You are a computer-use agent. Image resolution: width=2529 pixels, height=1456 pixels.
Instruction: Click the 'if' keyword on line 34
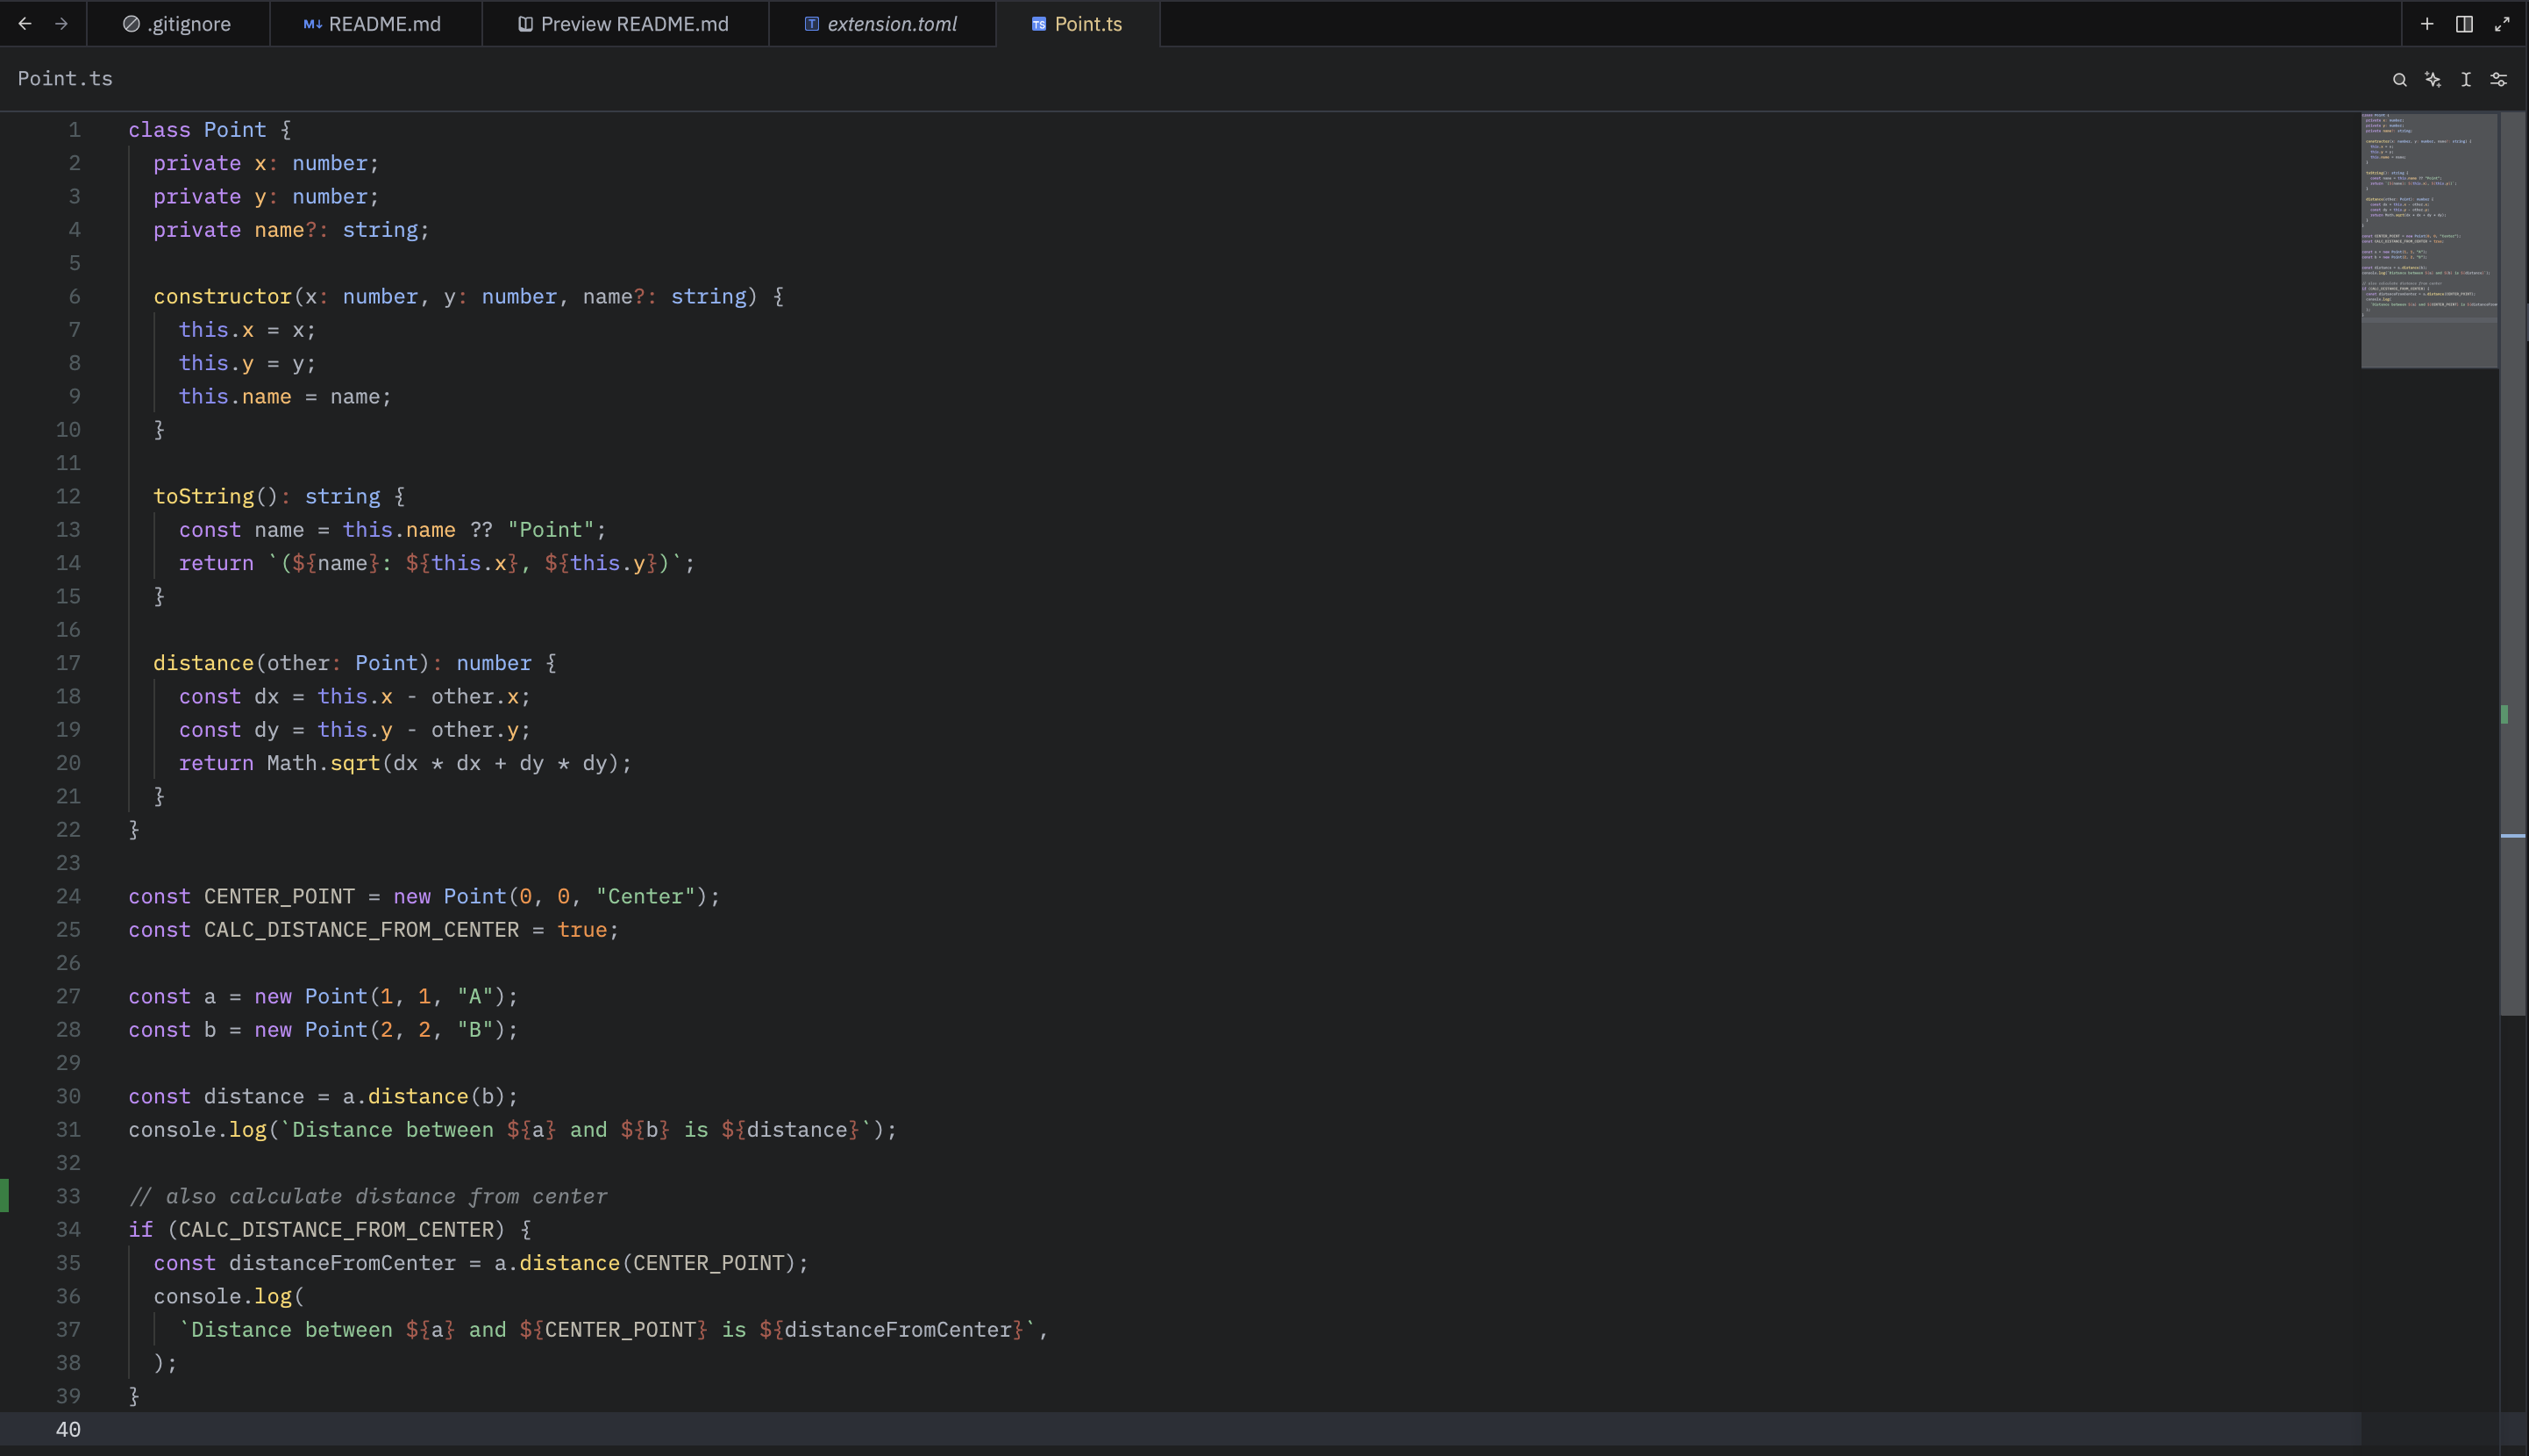(x=140, y=1230)
